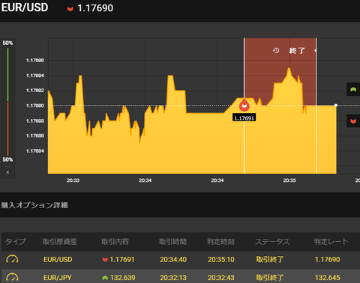The width and height of the screenshot is (360, 283).
Task: Click expiry time 20:32:43
Action: (x=221, y=278)
